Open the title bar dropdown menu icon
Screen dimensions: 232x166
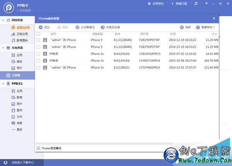(206, 3)
